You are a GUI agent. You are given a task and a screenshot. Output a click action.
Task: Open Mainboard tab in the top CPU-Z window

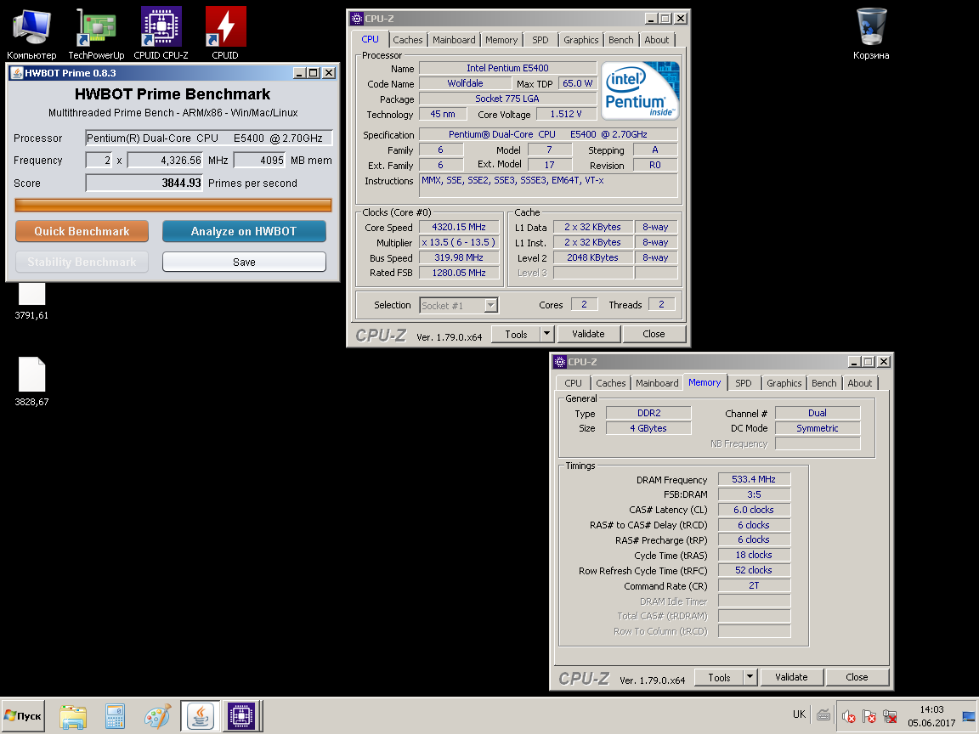[x=454, y=40]
